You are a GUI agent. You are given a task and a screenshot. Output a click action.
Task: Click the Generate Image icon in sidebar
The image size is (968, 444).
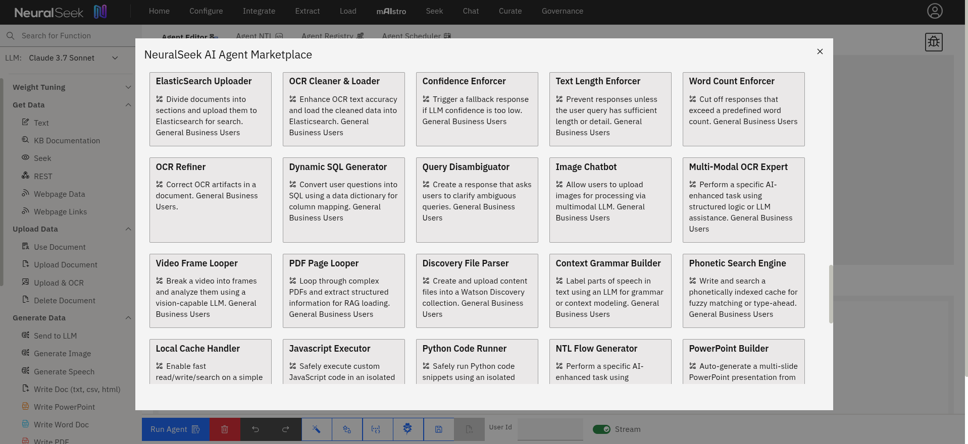(x=25, y=353)
